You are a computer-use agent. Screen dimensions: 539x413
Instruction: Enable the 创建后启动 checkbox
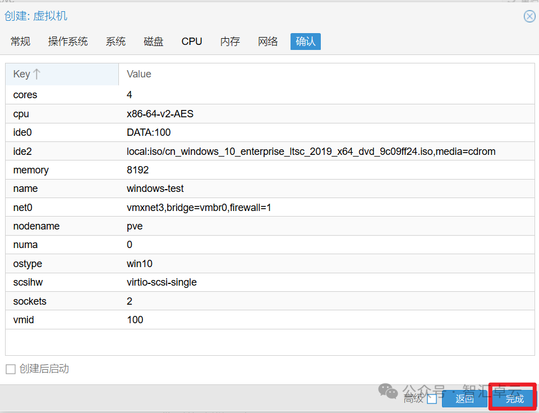[11, 369]
